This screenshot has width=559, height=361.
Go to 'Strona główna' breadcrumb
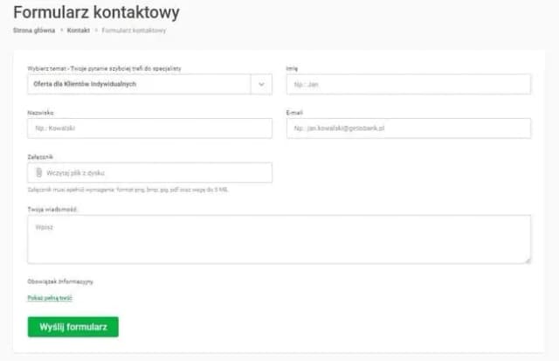tap(32, 31)
